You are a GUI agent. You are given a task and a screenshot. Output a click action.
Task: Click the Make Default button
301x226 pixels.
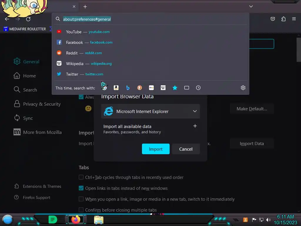point(252,109)
